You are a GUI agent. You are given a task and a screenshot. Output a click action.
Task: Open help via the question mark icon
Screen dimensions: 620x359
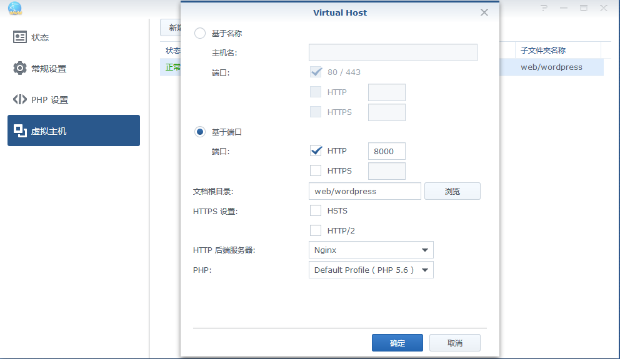pos(544,8)
